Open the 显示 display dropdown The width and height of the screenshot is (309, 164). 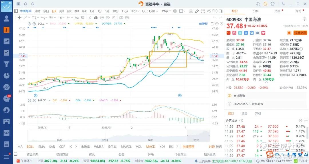point(166,11)
